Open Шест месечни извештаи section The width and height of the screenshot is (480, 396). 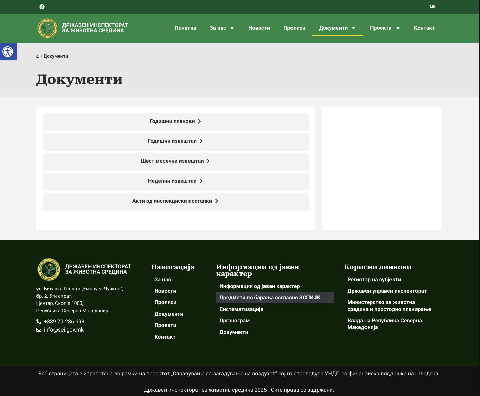176,161
